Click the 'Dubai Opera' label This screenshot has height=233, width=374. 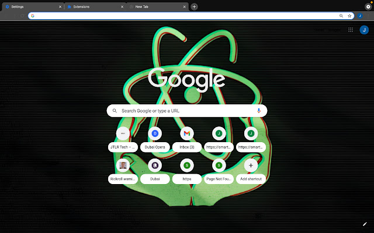tap(155, 147)
